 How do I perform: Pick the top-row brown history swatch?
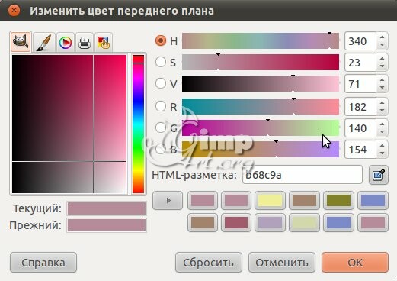[x=304, y=200]
